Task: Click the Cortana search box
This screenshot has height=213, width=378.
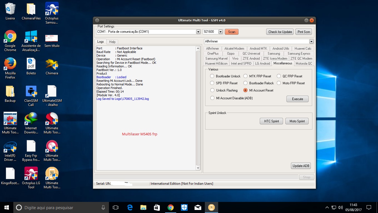Action: point(61,207)
